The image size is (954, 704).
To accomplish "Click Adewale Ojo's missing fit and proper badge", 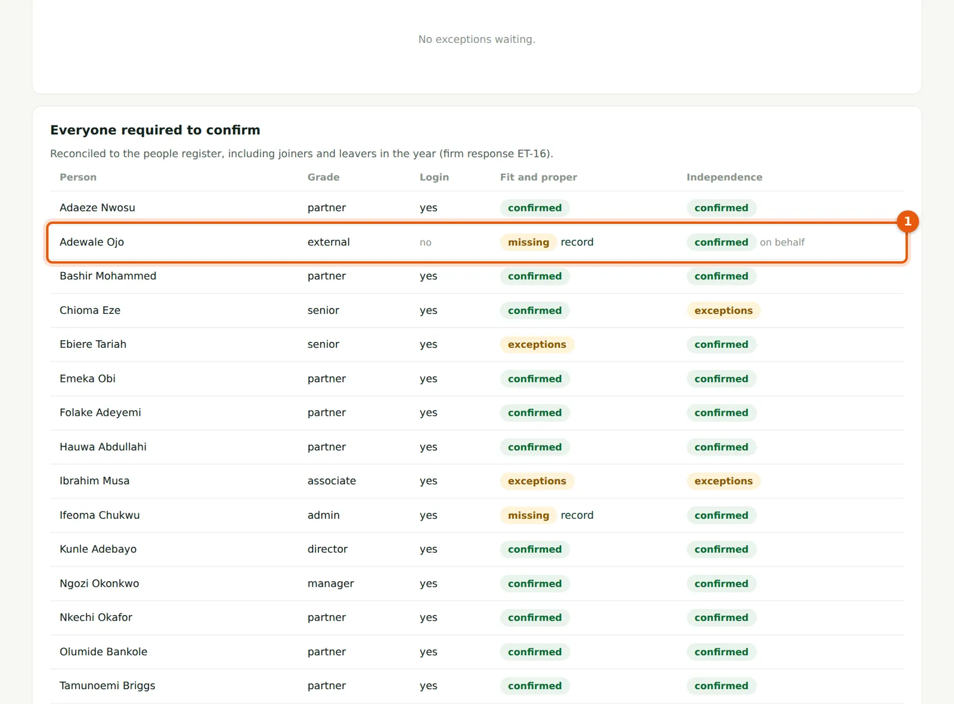I will tap(528, 242).
